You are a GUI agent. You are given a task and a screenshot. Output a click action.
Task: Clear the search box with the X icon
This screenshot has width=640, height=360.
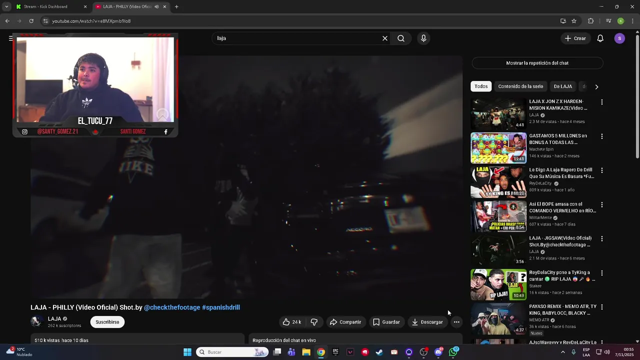(x=385, y=38)
